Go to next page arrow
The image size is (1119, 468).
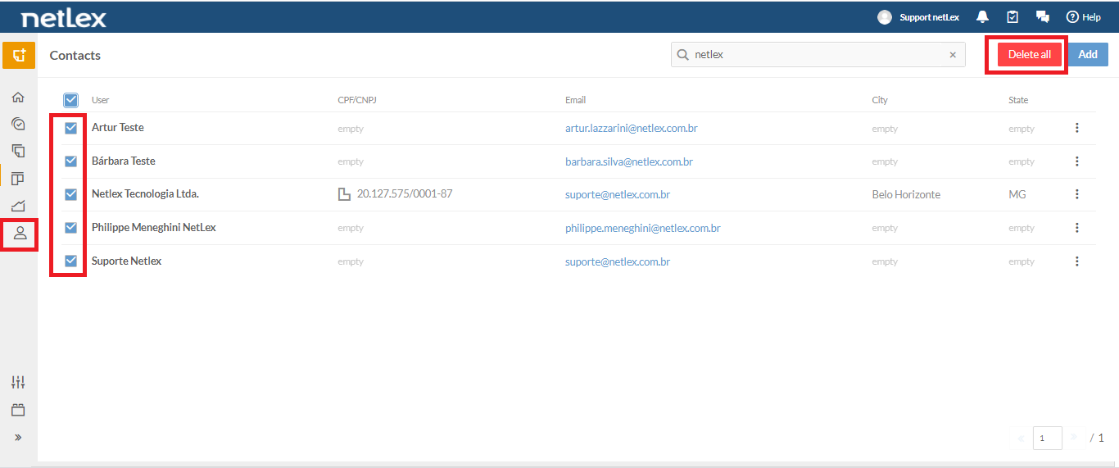[x=1074, y=438]
